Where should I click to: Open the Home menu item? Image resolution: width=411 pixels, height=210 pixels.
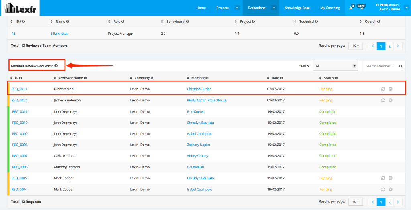201,8
